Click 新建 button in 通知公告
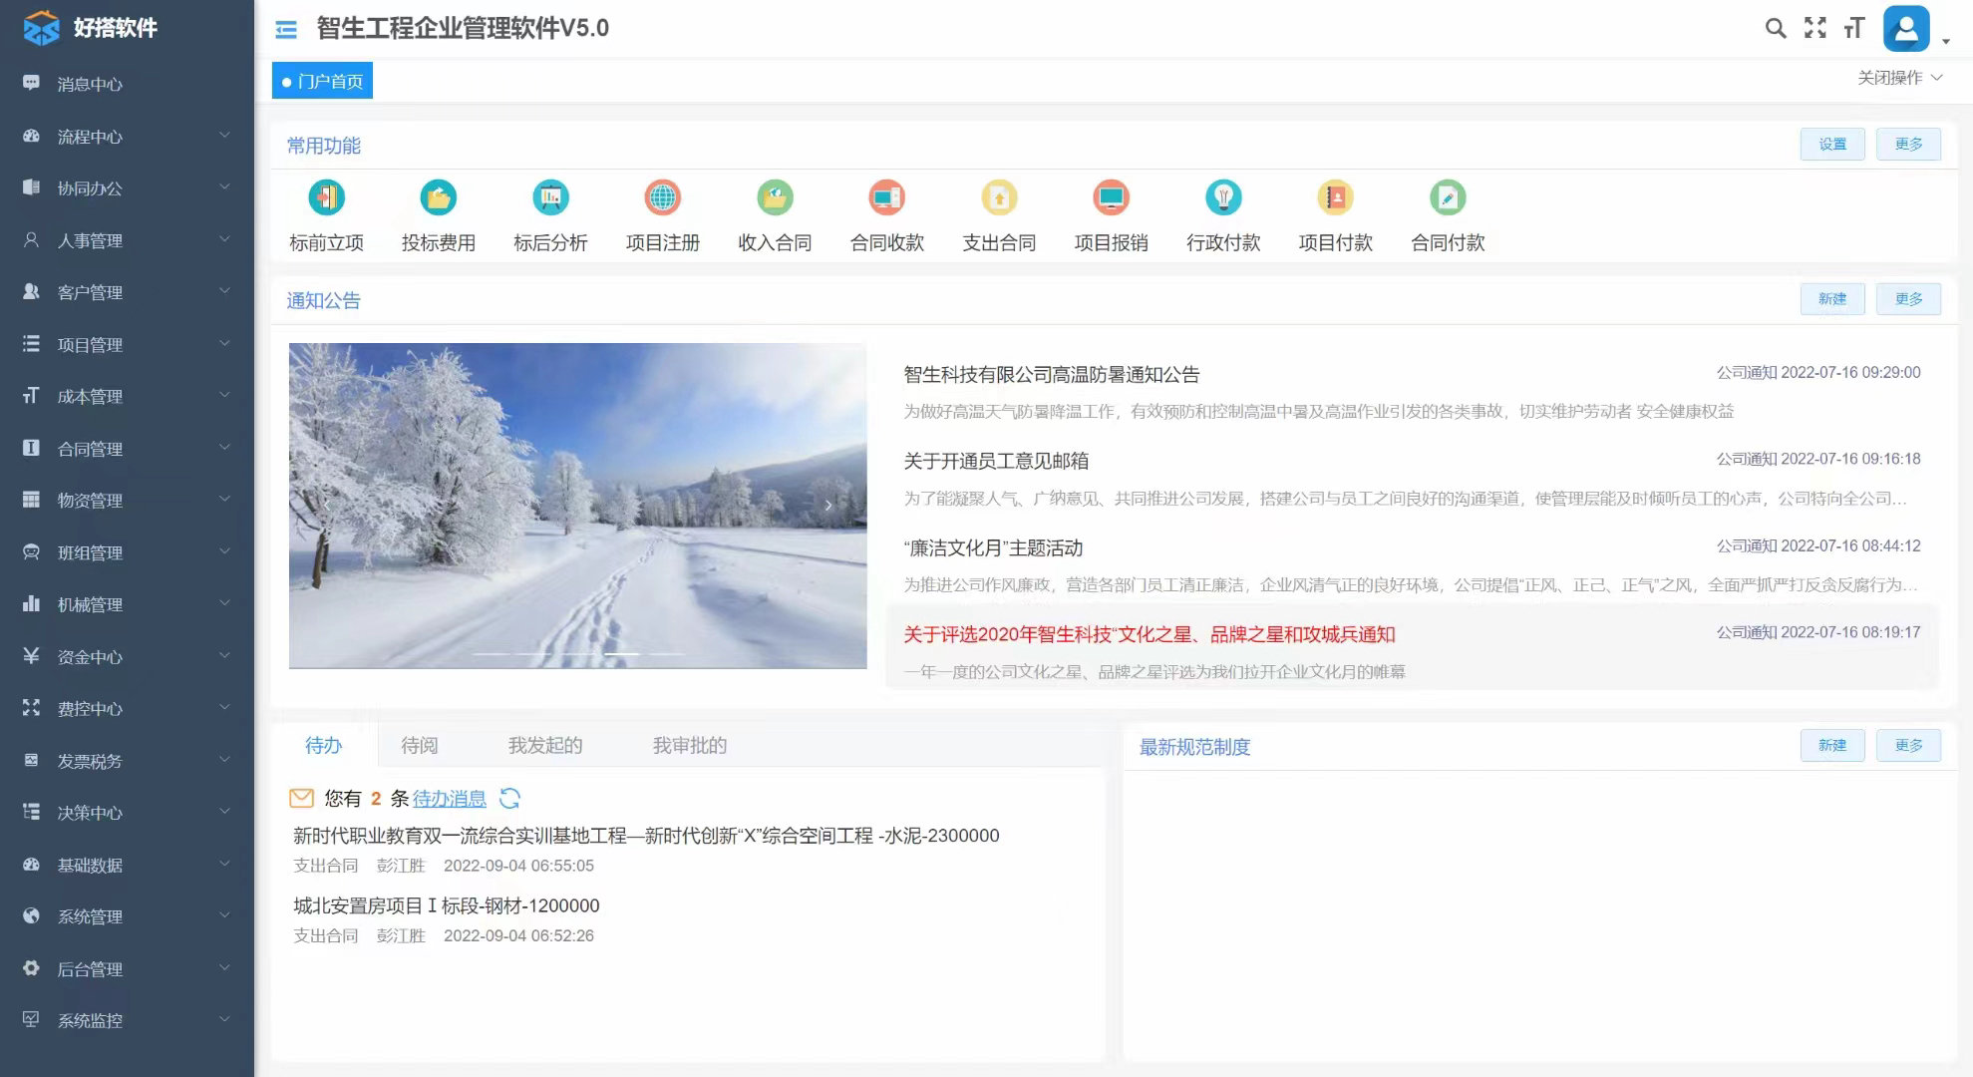The image size is (1973, 1077). coord(1832,298)
